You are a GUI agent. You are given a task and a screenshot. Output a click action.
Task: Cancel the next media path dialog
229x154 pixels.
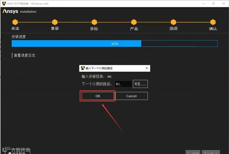tap(132, 96)
